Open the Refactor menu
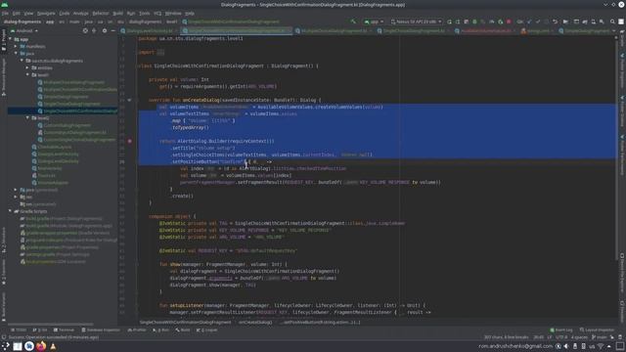Screen dimensions: 626x352 [x=101, y=13]
